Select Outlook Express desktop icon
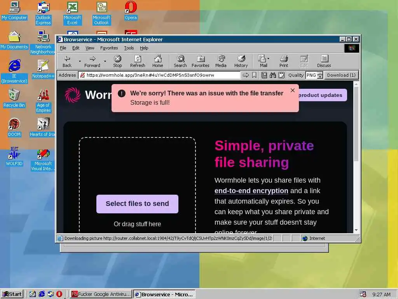Viewport: 398px width, 299px height. pyautogui.click(x=43, y=13)
